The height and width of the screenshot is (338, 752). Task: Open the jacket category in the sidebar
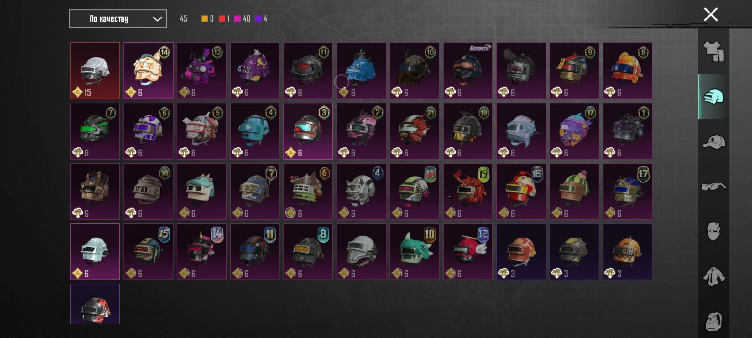point(714,277)
